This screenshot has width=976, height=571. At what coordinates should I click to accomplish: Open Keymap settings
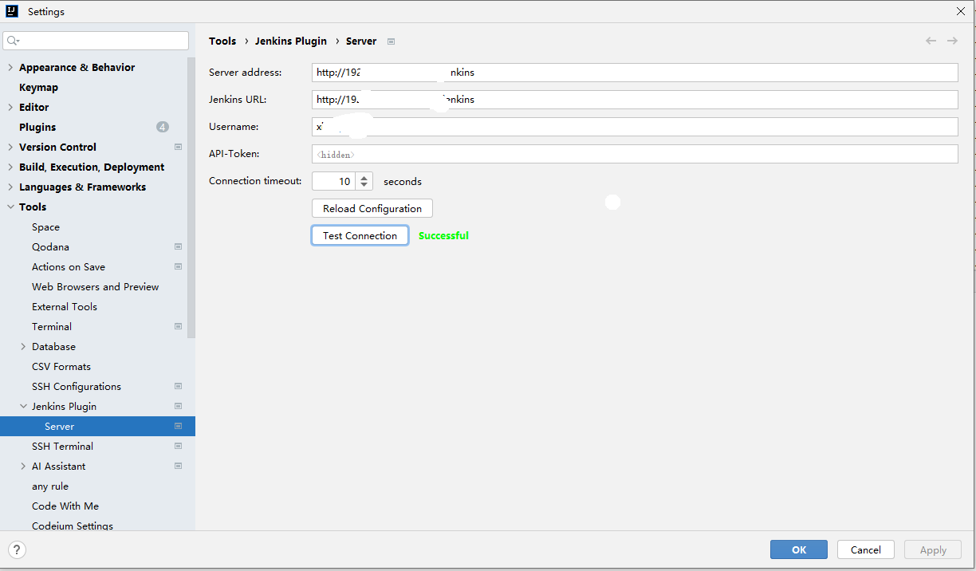pos(38,87)
